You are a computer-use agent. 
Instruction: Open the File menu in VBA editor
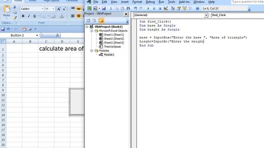(x=96, y=2)
